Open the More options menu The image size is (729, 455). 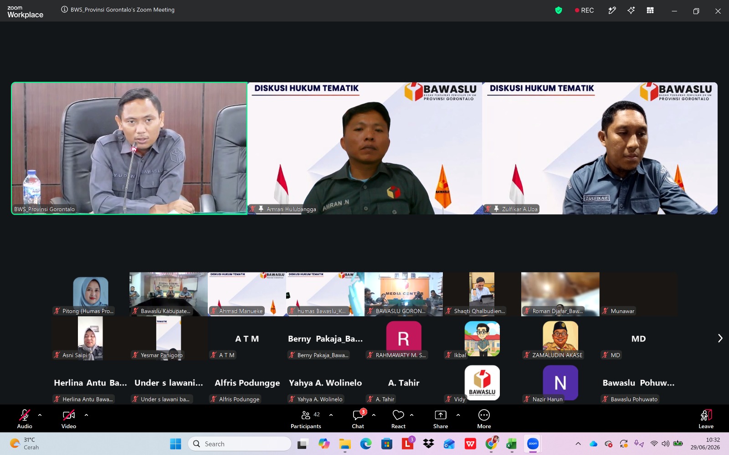[484, 419]
